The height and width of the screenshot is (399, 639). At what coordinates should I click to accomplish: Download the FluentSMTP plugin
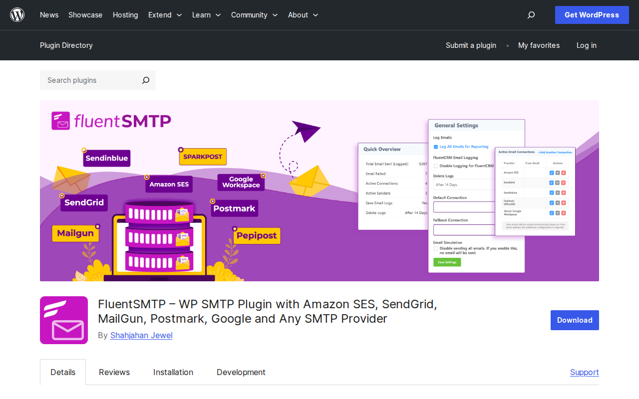tap(574, 320)
